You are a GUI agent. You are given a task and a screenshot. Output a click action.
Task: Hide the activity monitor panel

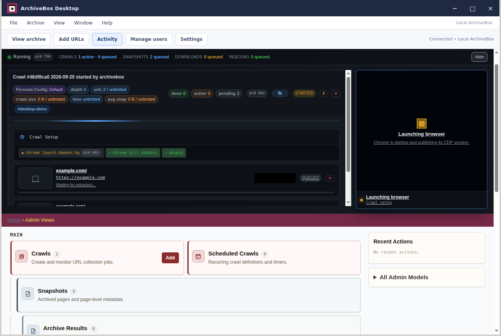point(479,57)
